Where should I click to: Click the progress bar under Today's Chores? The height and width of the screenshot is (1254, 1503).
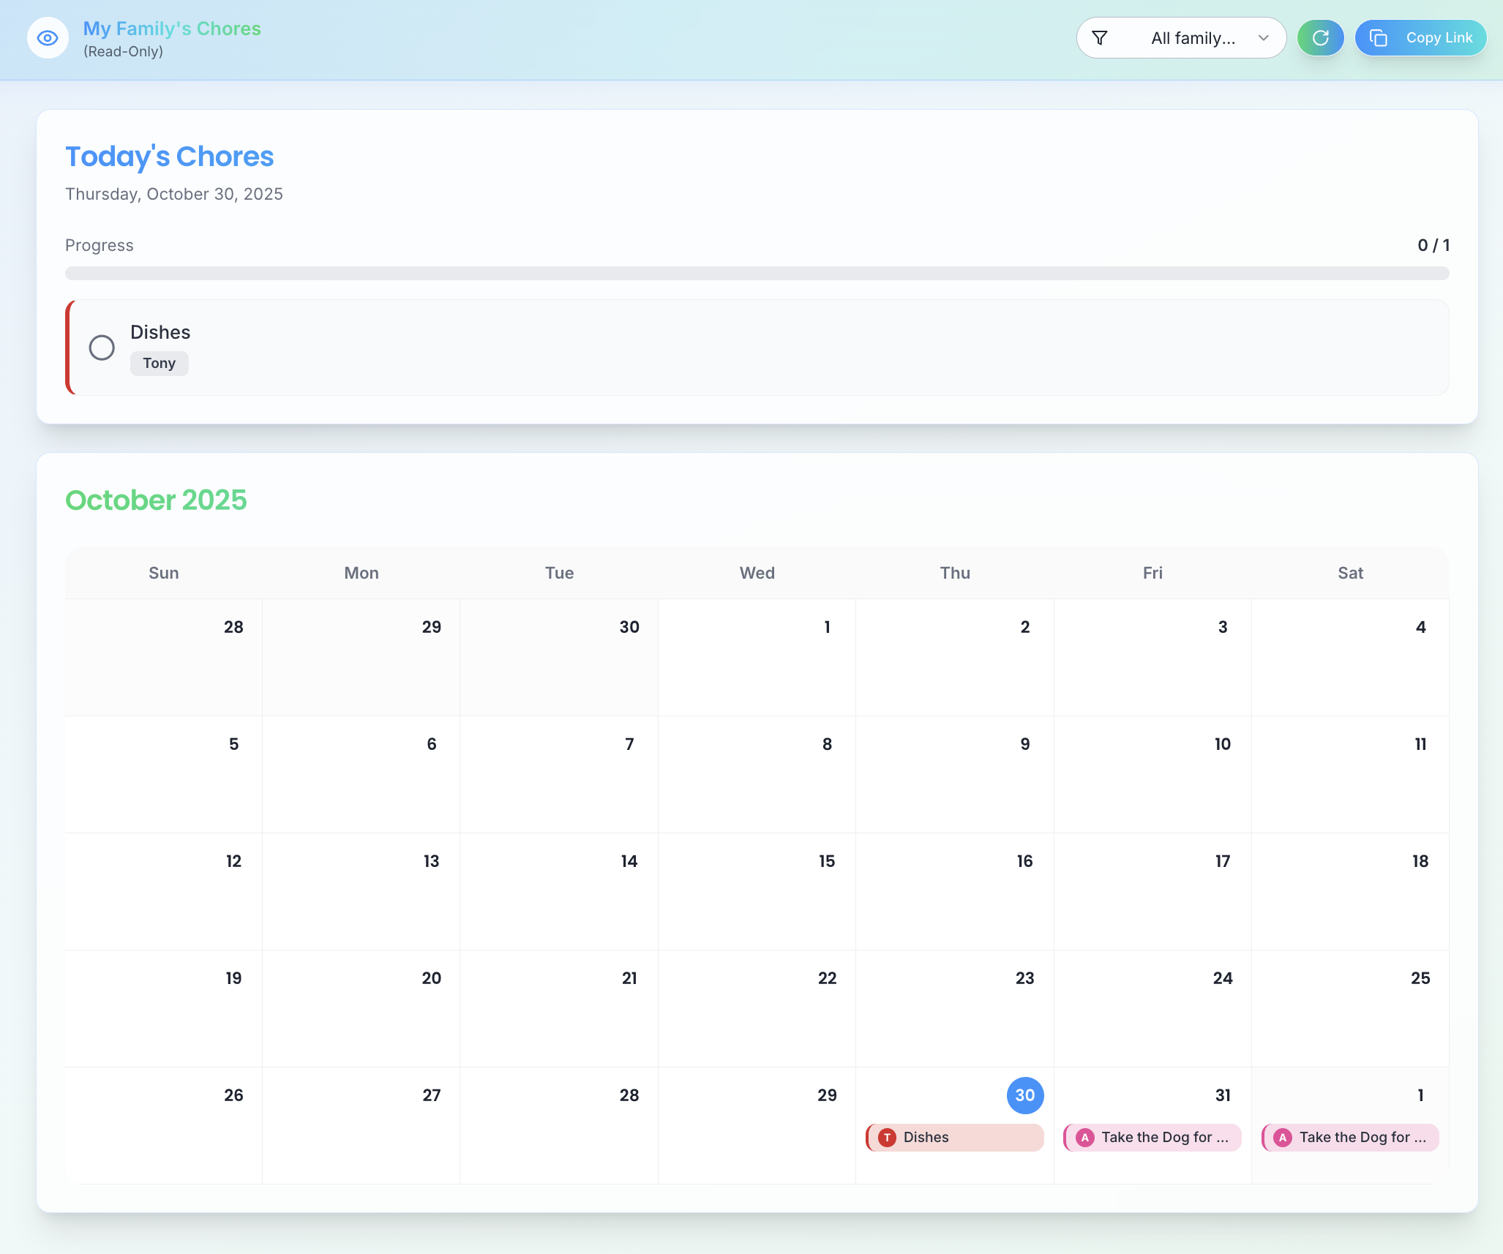757,274
